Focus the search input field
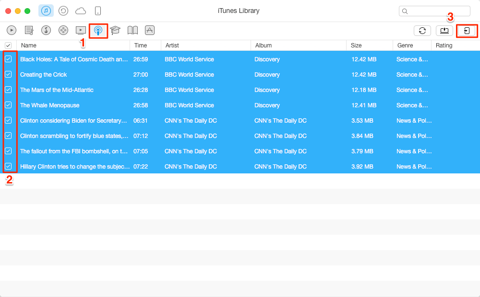The width and height of the screenshot is (480, 297). (x=434, y=11)
